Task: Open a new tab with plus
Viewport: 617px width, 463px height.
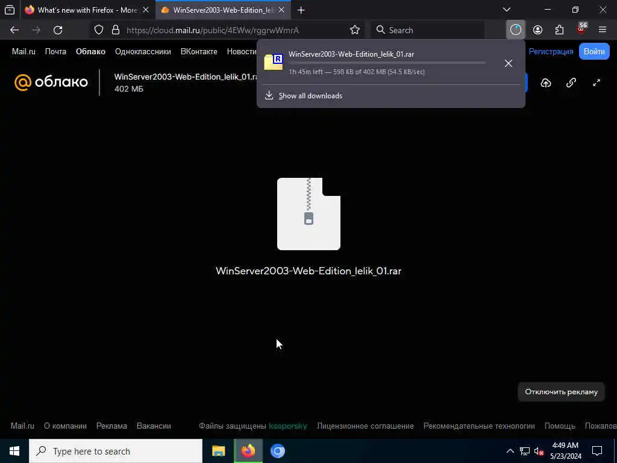Action: [301, 10]
